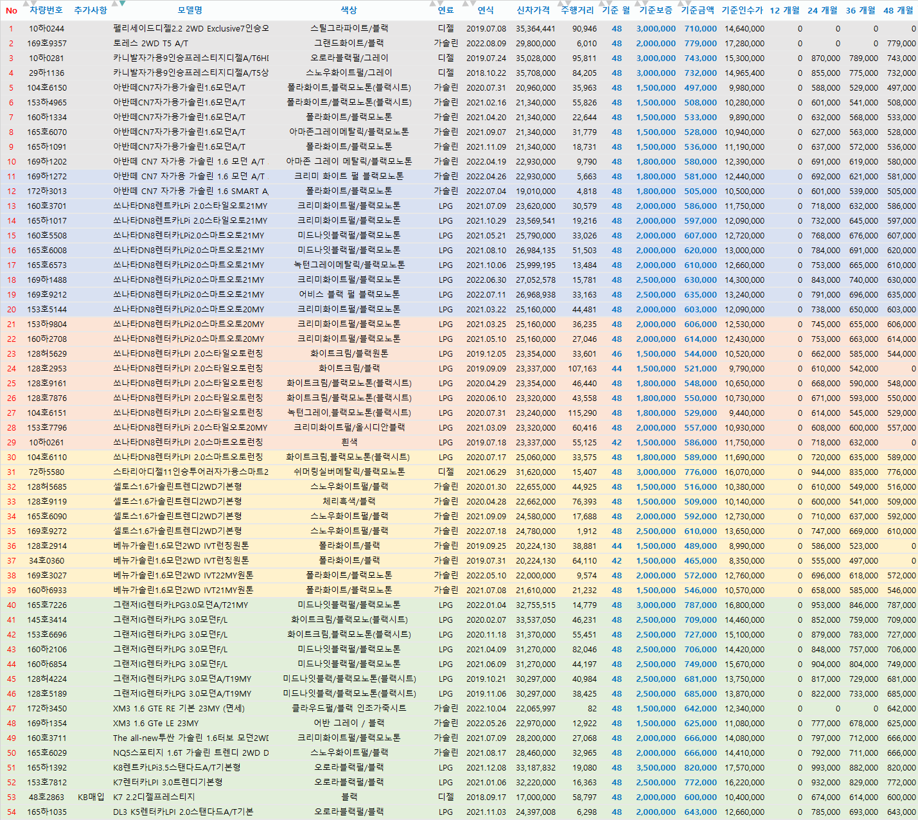Click the teal descending sort triangle beside 모델명
918x820 pixels.
click(123, 4)
